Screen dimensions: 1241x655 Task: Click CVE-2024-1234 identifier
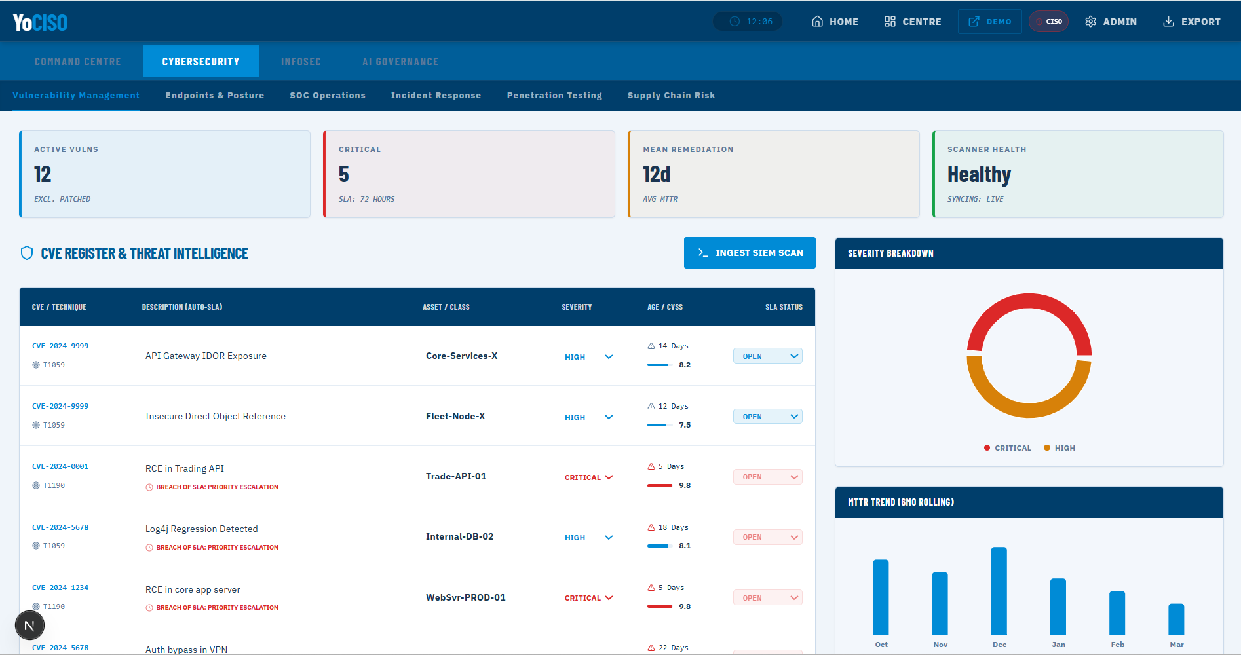pyautogui.click(x=60, y=588)
